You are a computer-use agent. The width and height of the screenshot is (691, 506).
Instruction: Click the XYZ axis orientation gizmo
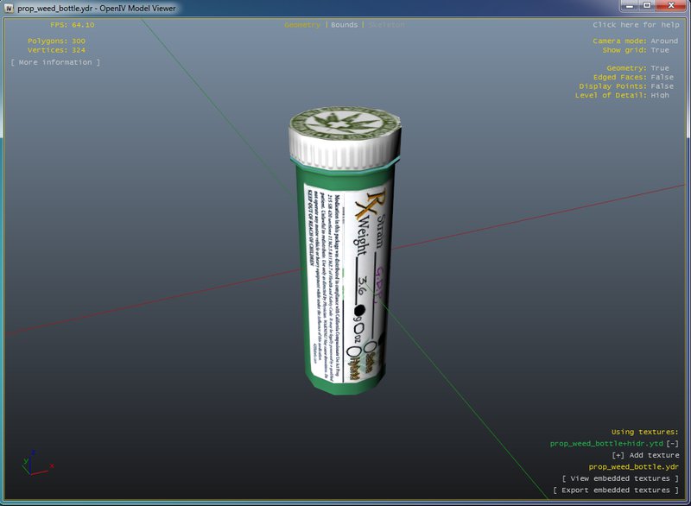coord(33,462)
